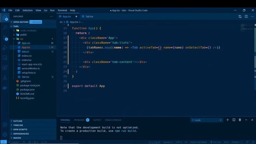The width and height of the screenshot is (256, 144).
Task: Open setupTests.ts in explorer
Action: pyautogui.click(x=28, y=73)
